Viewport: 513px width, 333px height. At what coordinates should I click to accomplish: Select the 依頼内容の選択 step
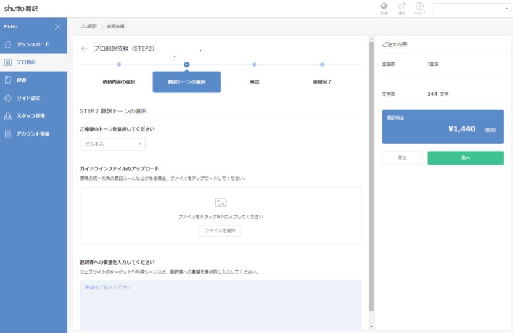click(x=119, y=82)
